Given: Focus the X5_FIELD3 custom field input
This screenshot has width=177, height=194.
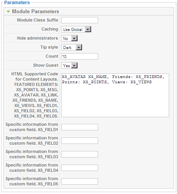Looking at the screenshot, I should point(80,154).
